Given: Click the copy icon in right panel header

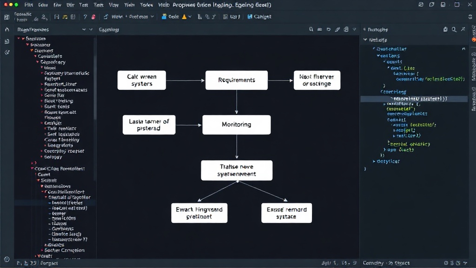Looking at the screenshot, I should 445,29.
